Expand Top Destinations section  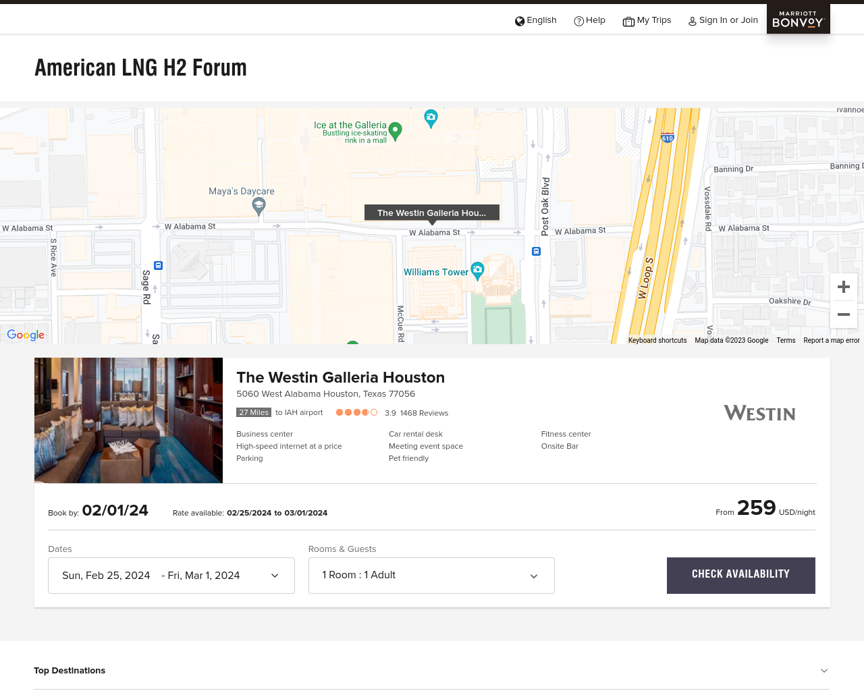click(x=431, y=671)
